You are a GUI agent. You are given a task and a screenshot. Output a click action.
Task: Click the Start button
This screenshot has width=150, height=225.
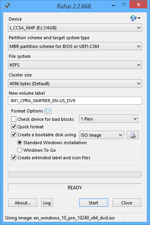[x=93, y=203]
